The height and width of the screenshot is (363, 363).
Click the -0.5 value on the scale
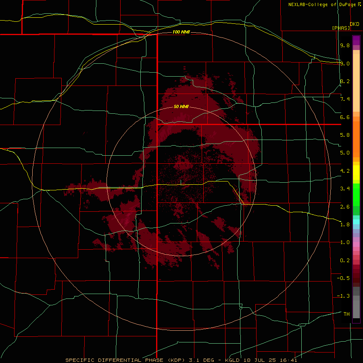click(x=343, y=278)
